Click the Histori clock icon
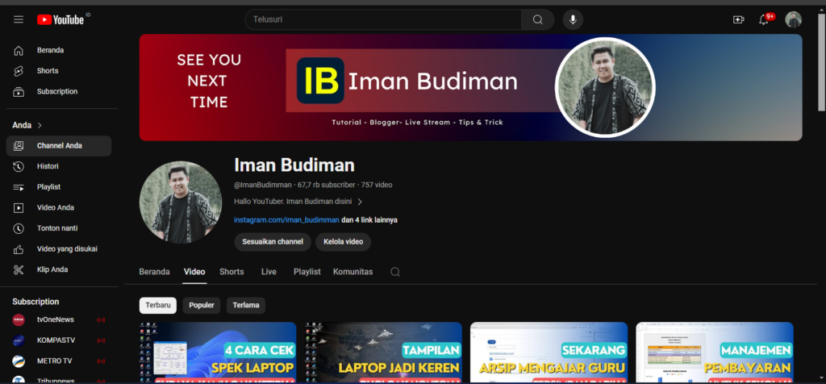The image size is (826, 384). point(19,166)
